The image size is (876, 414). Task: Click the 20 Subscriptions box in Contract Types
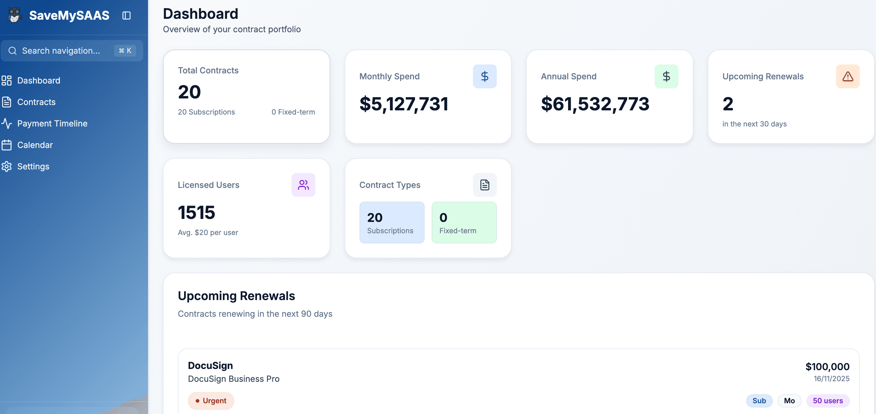click(x=392, y=222)
